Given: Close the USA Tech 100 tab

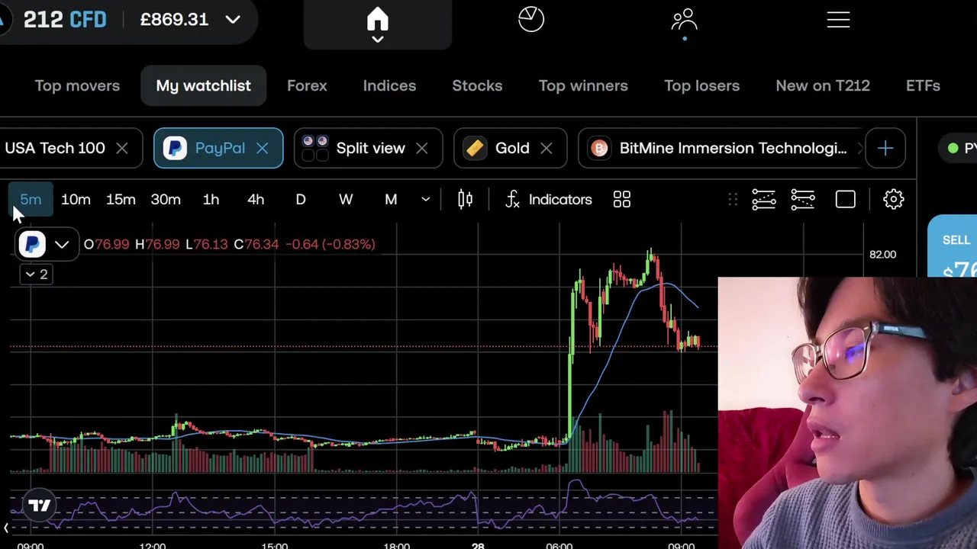Looking at the screenshot, I should [x=122, y=148].
